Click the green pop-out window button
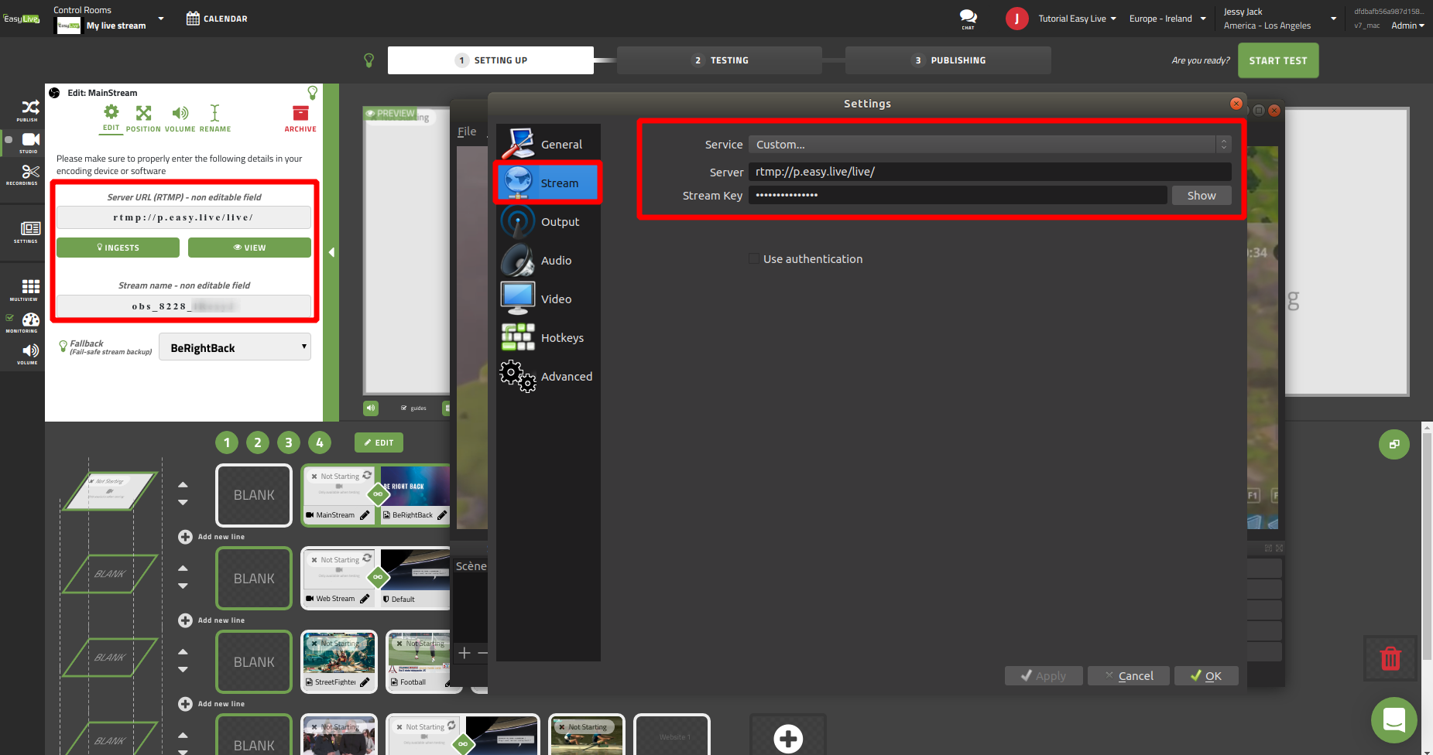The height and width of the screenshot is (755, 1433). coord(1394,444)
